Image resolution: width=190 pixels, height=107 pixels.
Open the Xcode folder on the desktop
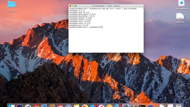tap(12, 4)
